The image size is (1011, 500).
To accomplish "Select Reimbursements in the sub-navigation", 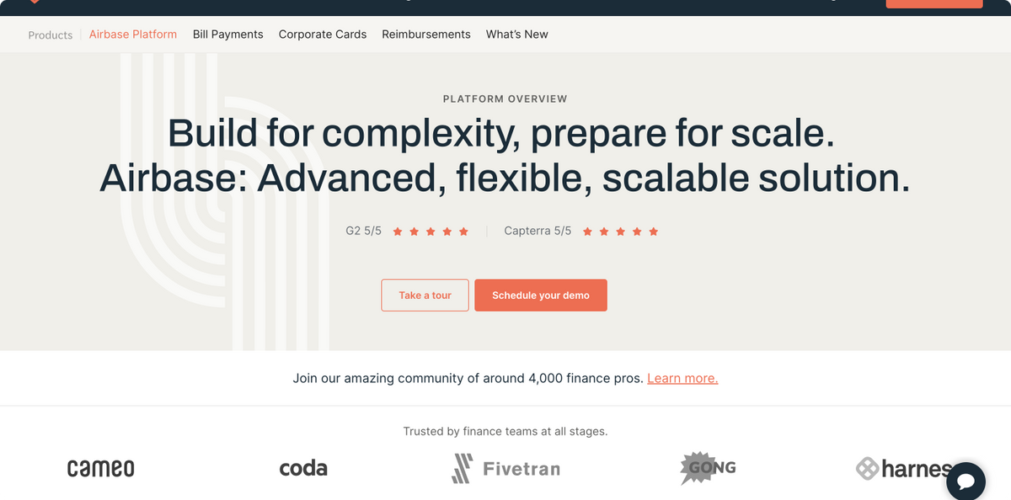I will pyautogui.click(x=426, y=35).
